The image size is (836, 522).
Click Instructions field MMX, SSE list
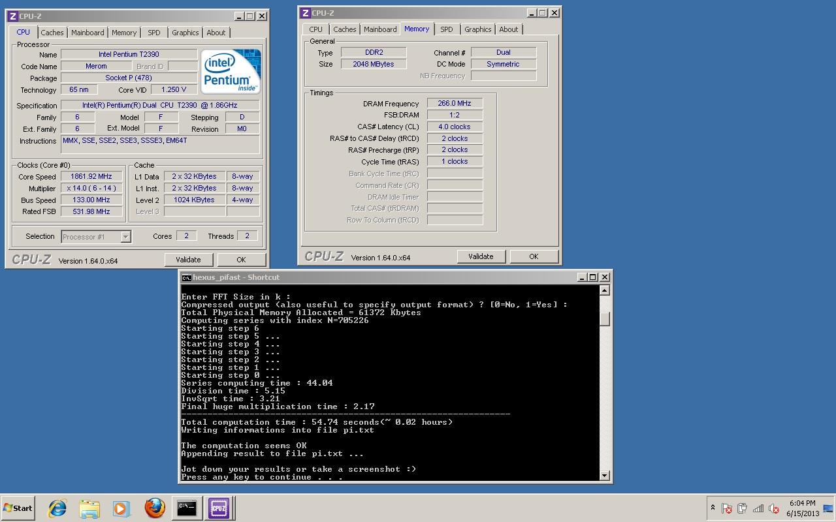coord(160,144)
